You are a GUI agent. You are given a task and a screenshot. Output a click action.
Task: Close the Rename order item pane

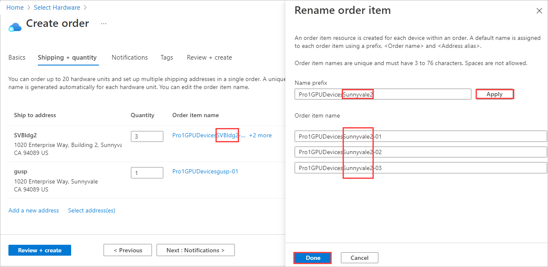click(539, 10)
